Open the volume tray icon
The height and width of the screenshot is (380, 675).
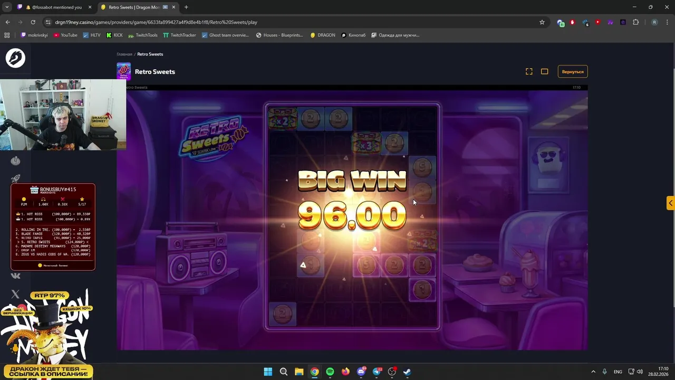[x=640, y=372]
